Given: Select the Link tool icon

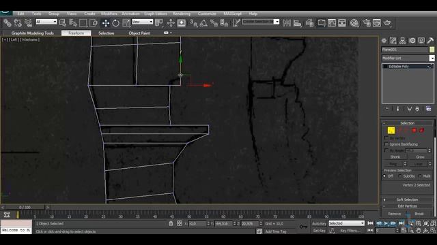Looking at the screenshot, I should point(8,23).
